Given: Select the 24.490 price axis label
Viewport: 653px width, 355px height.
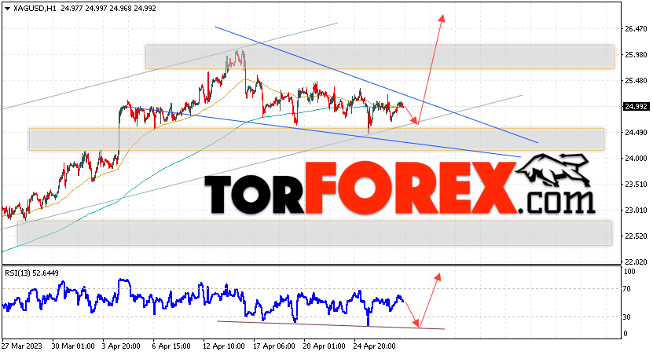Looking at the screenshot, I should point(636,133).
